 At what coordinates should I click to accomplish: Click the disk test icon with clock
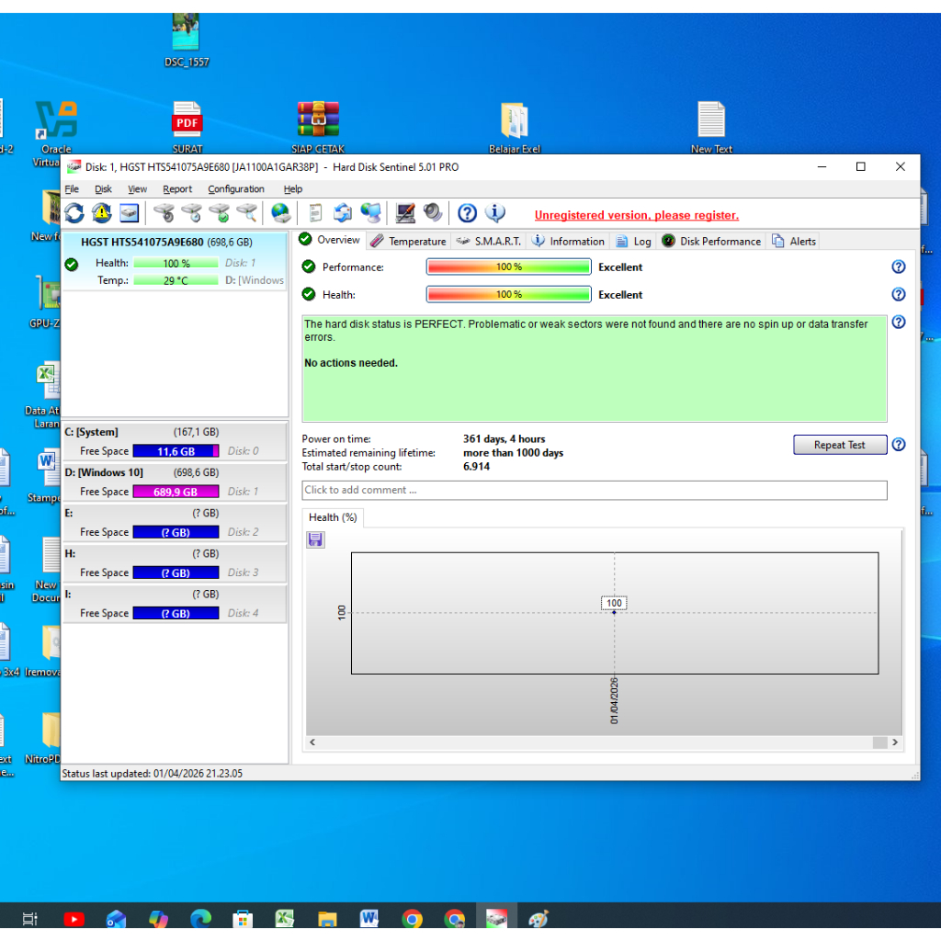[x=191, y=213]
